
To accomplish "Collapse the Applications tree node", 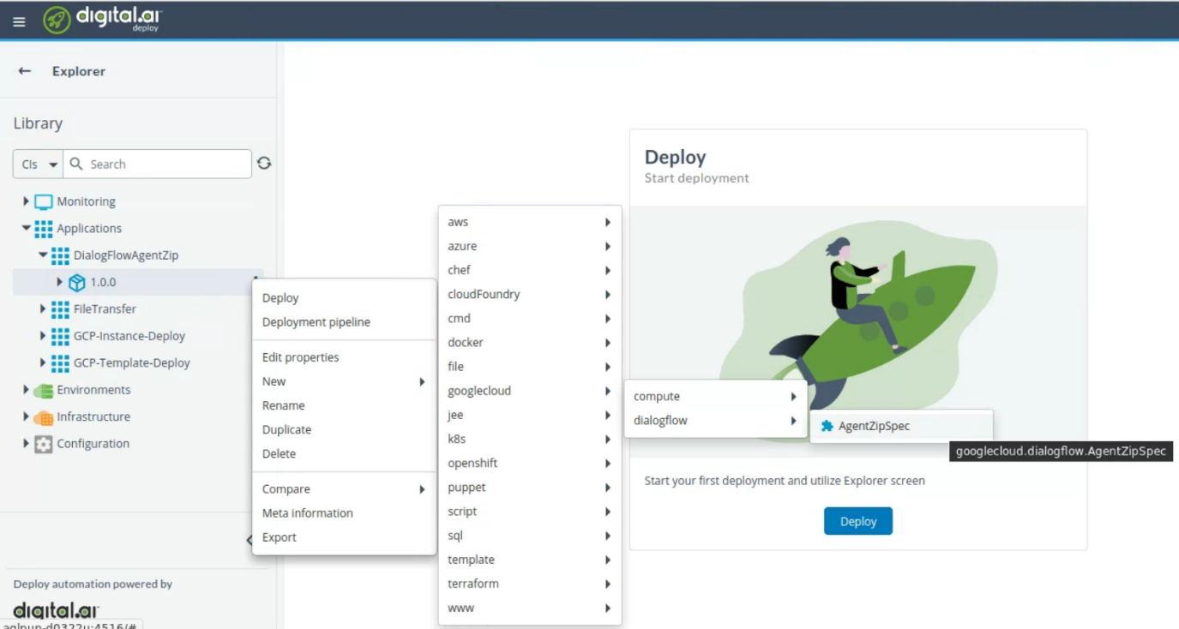I will pyautogui.click(x=26, y=228).
